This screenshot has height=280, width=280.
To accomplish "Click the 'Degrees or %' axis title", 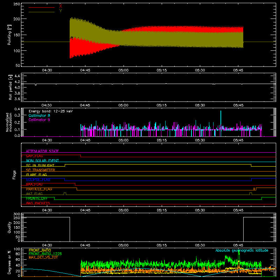I will [9, 262].
